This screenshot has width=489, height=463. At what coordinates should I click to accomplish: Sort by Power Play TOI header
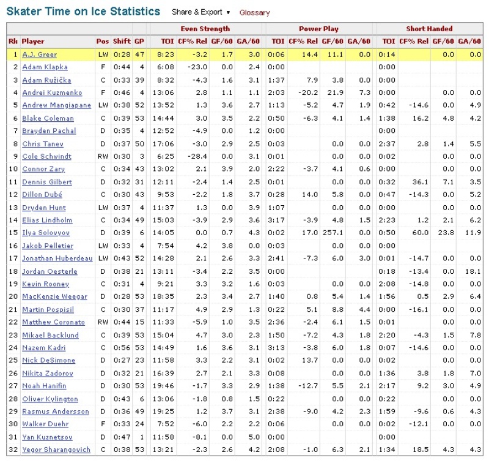tap(278, 41)
